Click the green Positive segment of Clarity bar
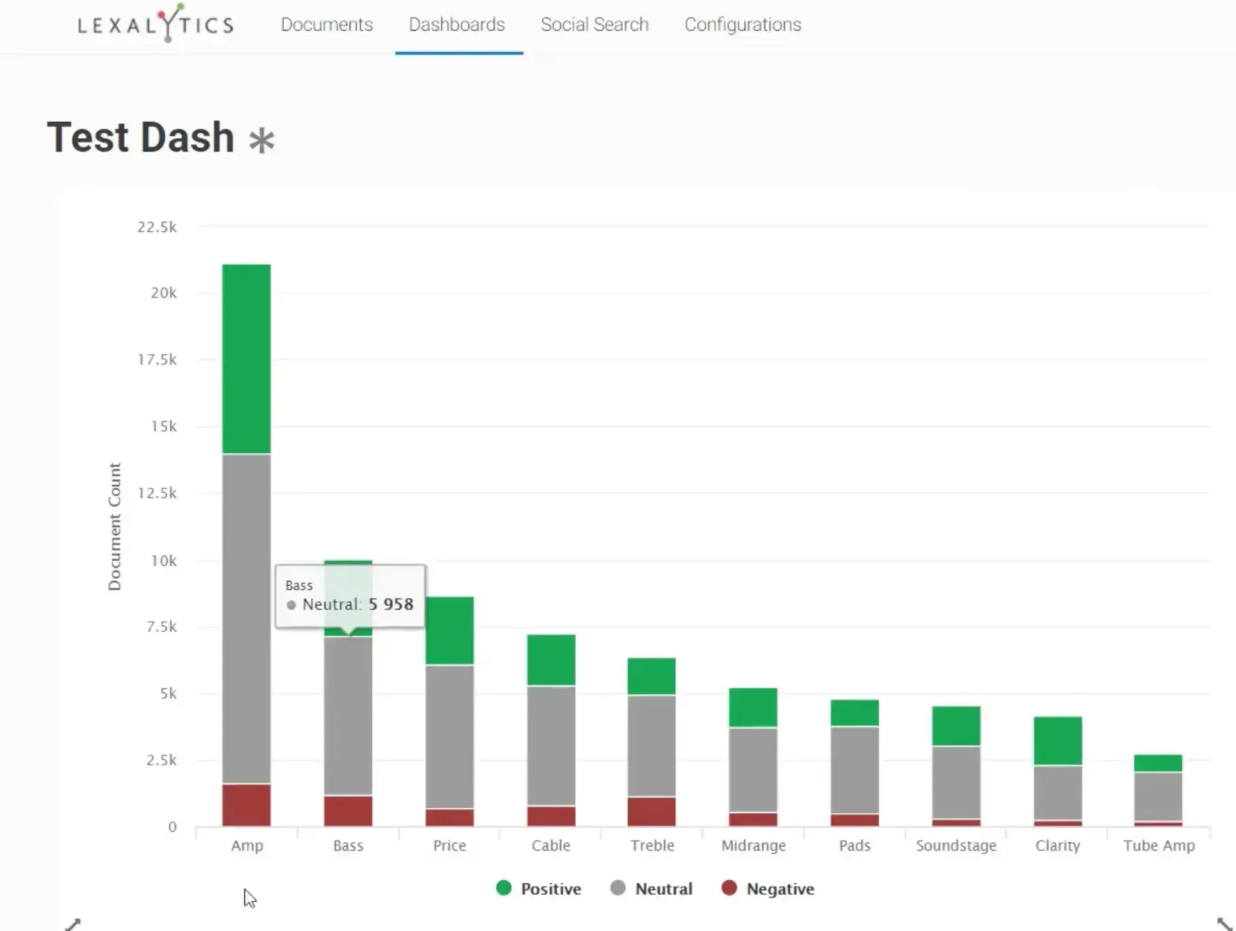The image size is (1236, 931). pyautogui.click(x=1058, y=740)
